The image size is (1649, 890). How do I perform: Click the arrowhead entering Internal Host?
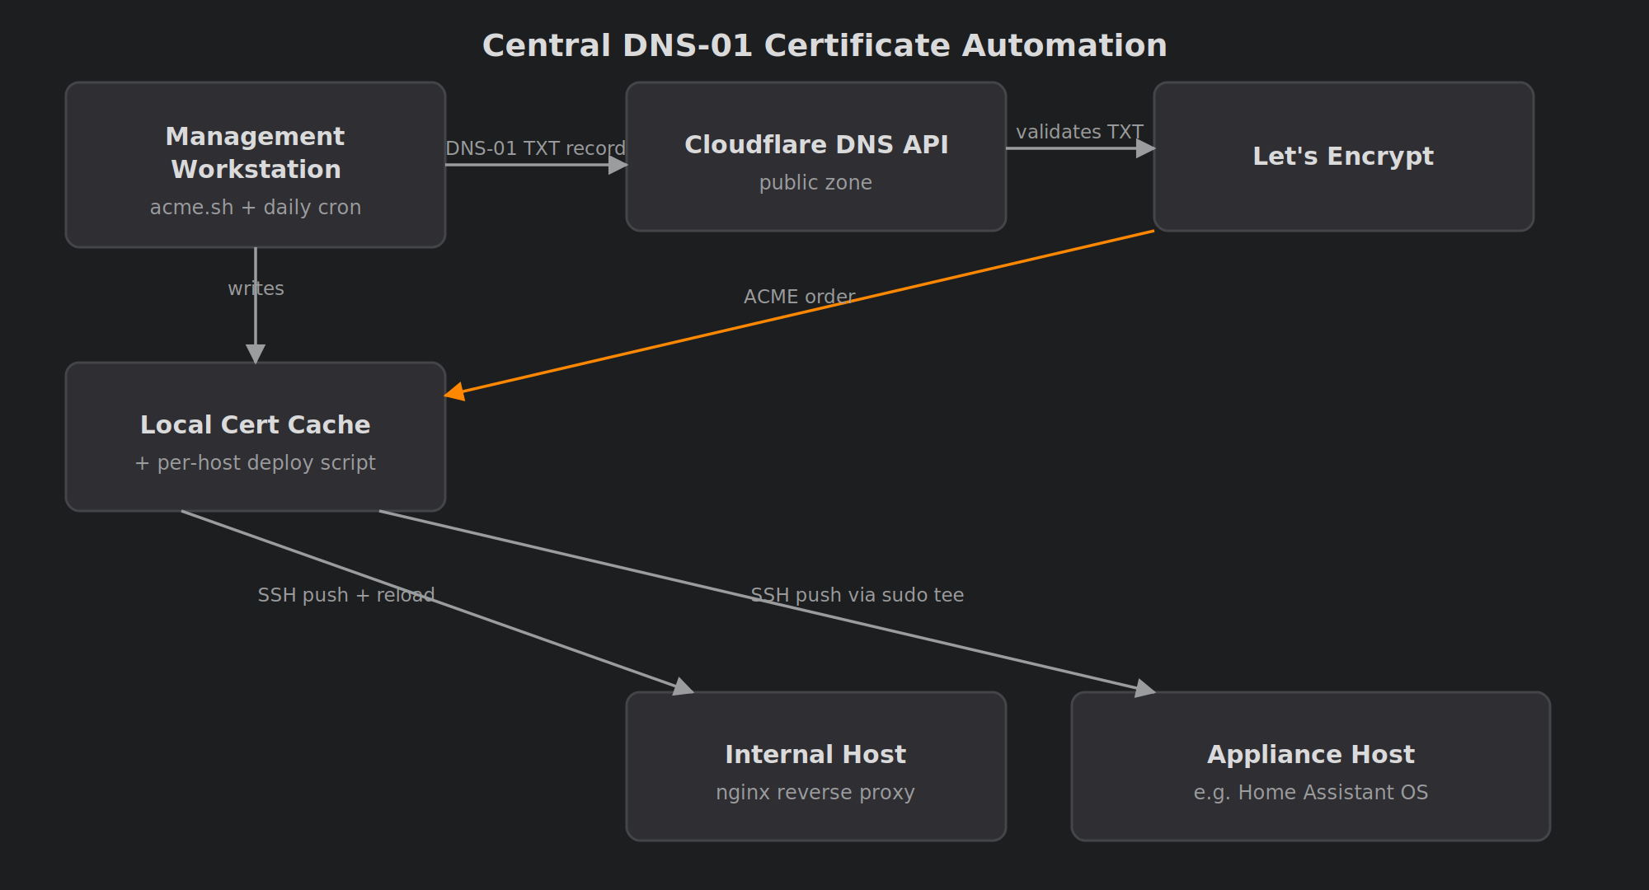coord(684,687)
